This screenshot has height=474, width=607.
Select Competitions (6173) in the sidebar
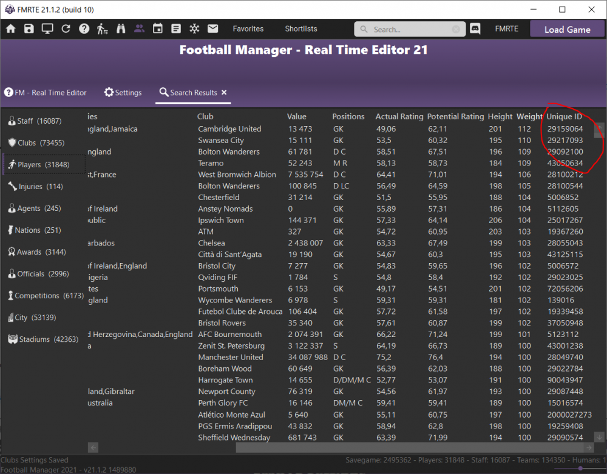tap(46, 295)
